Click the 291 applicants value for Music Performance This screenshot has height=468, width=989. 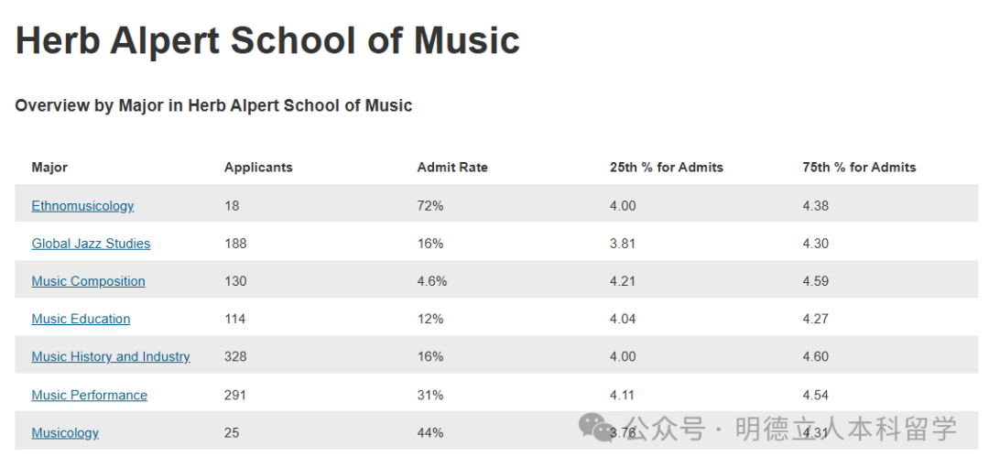(235, 395)
